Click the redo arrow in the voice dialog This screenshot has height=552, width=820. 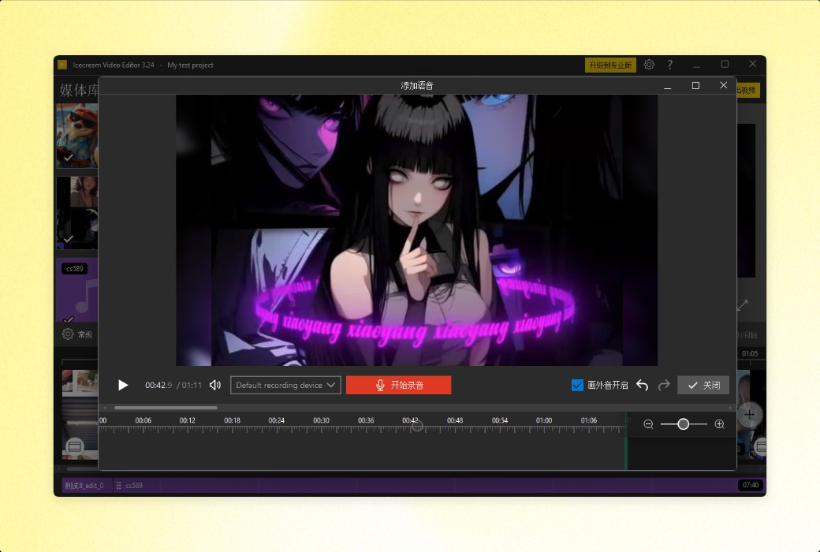663,385
